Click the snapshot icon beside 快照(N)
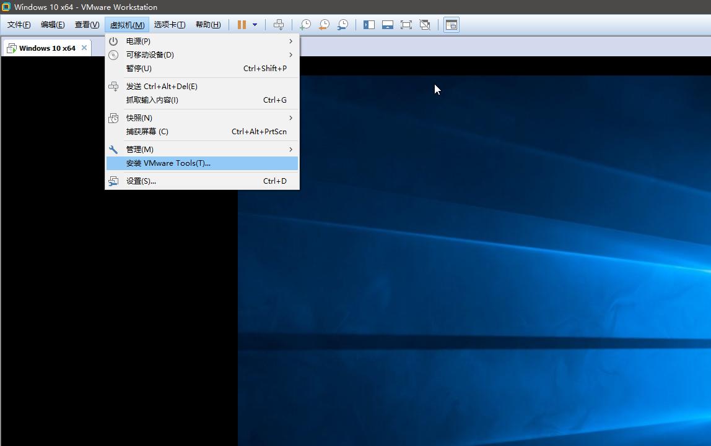This screenshot has height=446, width=711. coord(113,118)
